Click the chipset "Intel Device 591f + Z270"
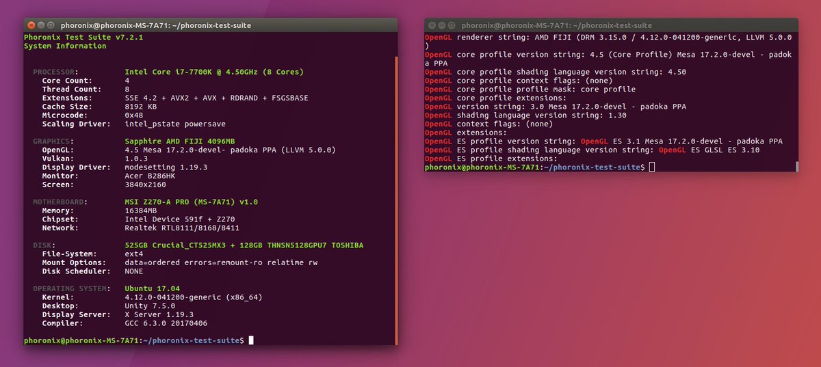The image size is (821, 367). point(179,219)
